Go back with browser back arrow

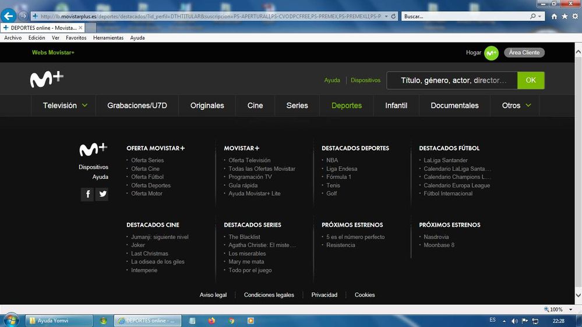[9, 16]
